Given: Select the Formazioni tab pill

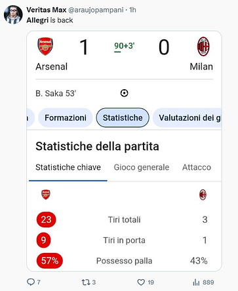Looking at the screenshot, I should pos(66,118).
